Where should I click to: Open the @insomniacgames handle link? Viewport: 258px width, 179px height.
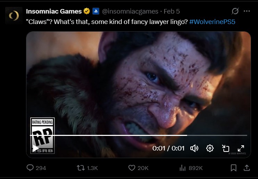point(130,11)
